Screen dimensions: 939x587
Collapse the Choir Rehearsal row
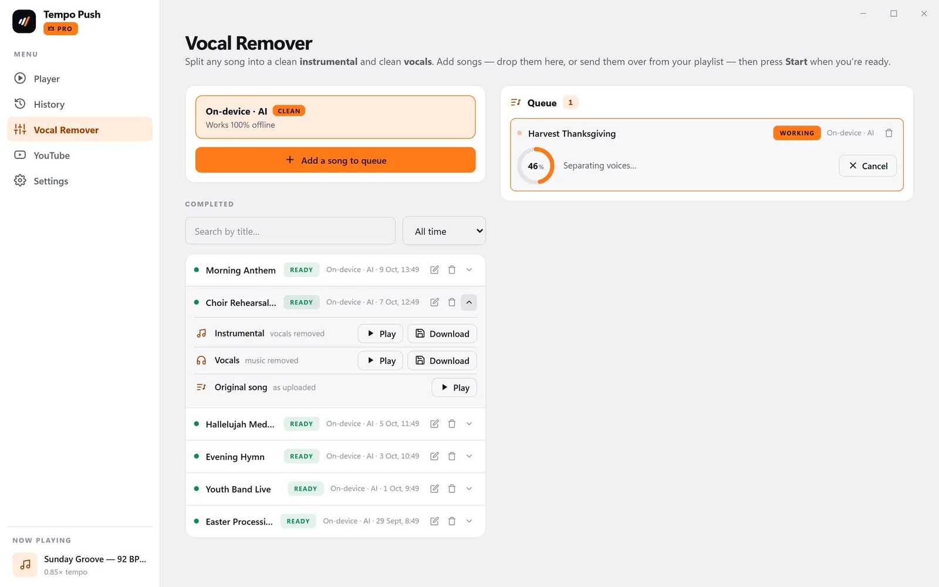click(469, 302)
